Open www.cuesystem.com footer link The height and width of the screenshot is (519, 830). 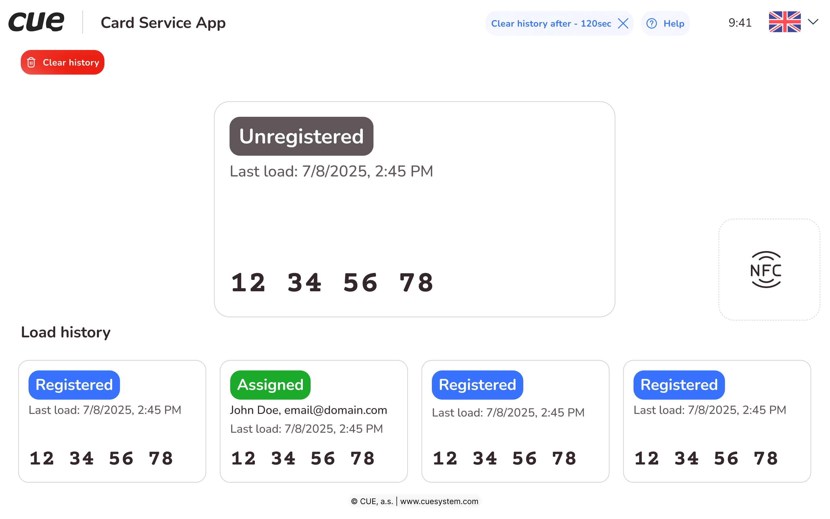439,501
